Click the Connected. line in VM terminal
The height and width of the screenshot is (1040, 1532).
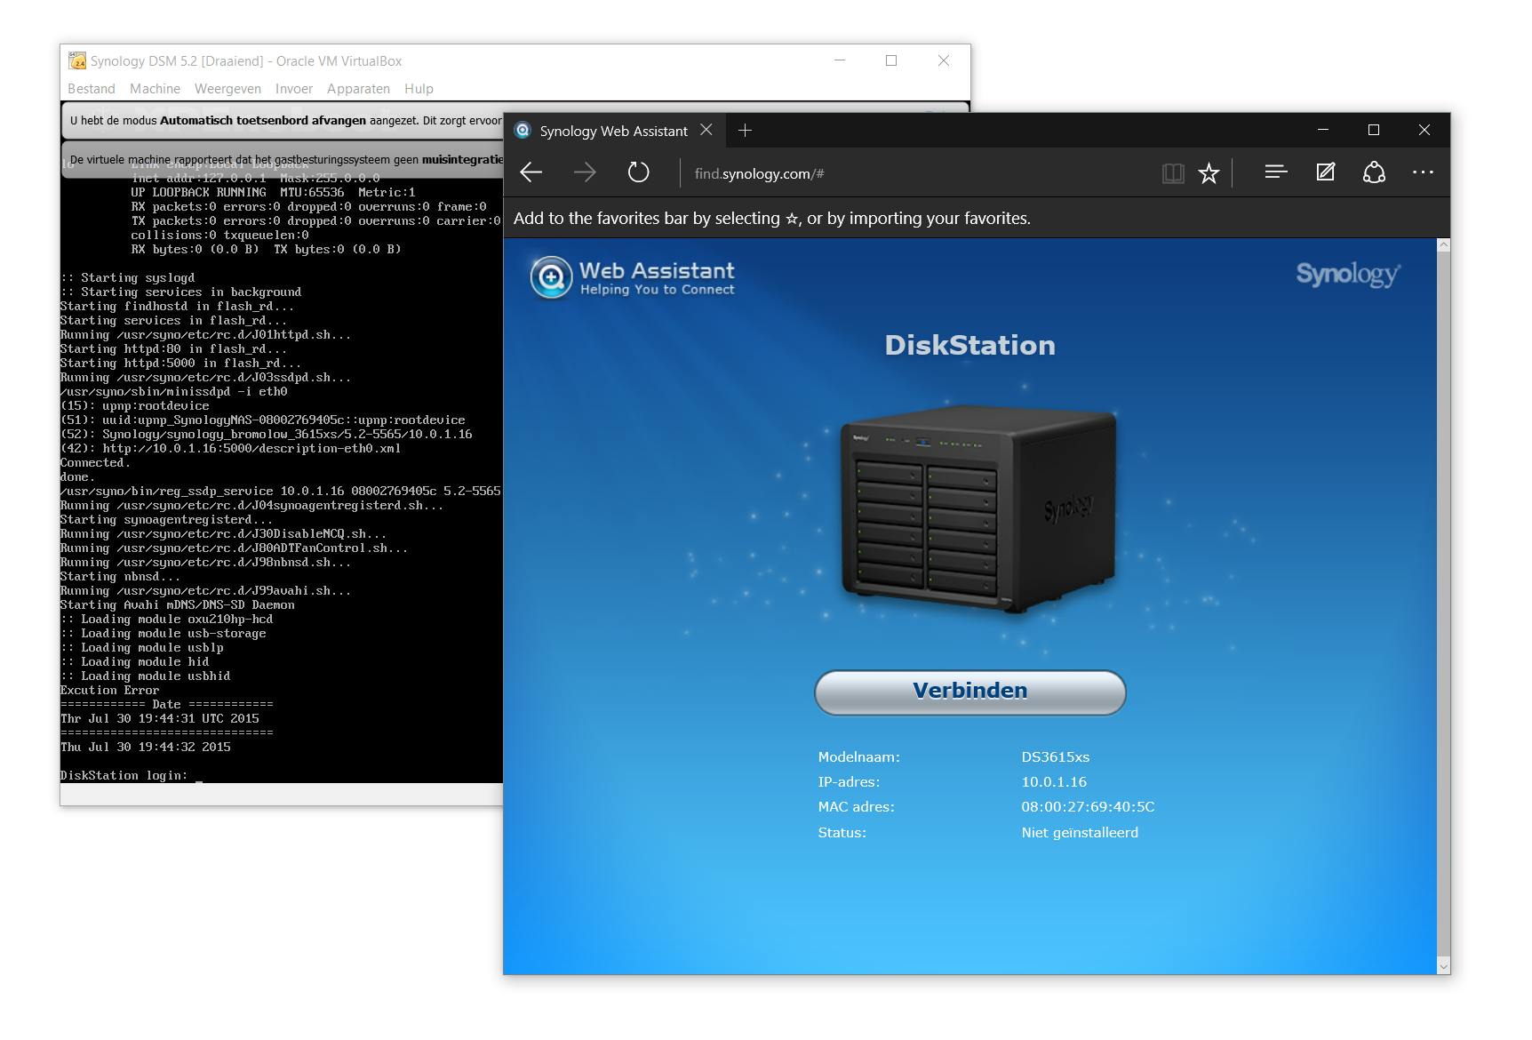[96, 463]
